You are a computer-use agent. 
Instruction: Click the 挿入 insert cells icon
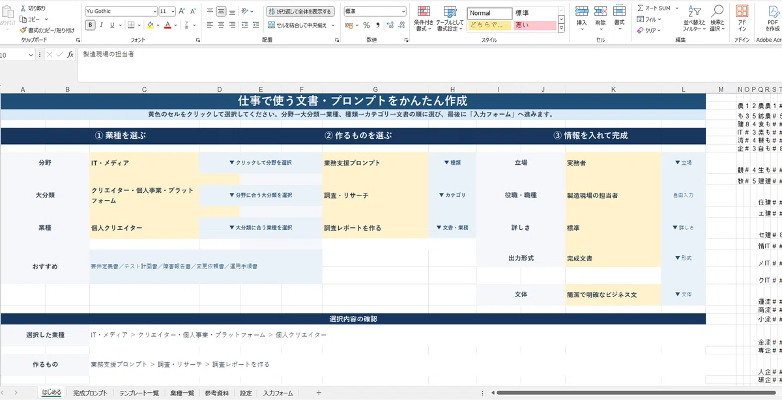click(582, 11)
